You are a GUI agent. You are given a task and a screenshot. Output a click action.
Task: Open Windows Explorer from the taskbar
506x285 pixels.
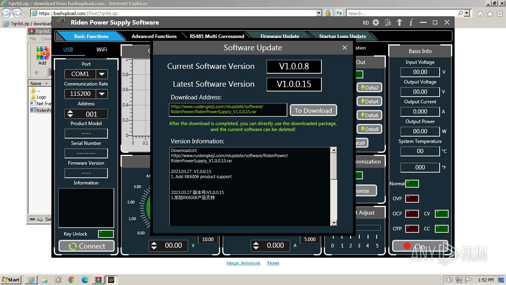click(x=44, y=280)
